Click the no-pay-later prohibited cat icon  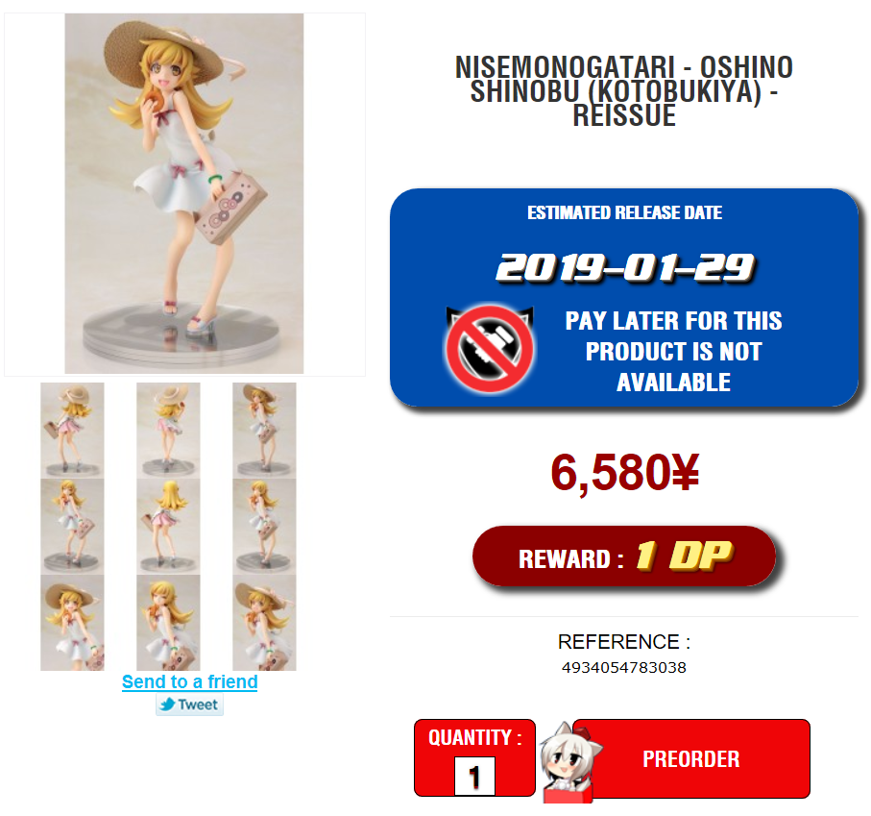490,349
